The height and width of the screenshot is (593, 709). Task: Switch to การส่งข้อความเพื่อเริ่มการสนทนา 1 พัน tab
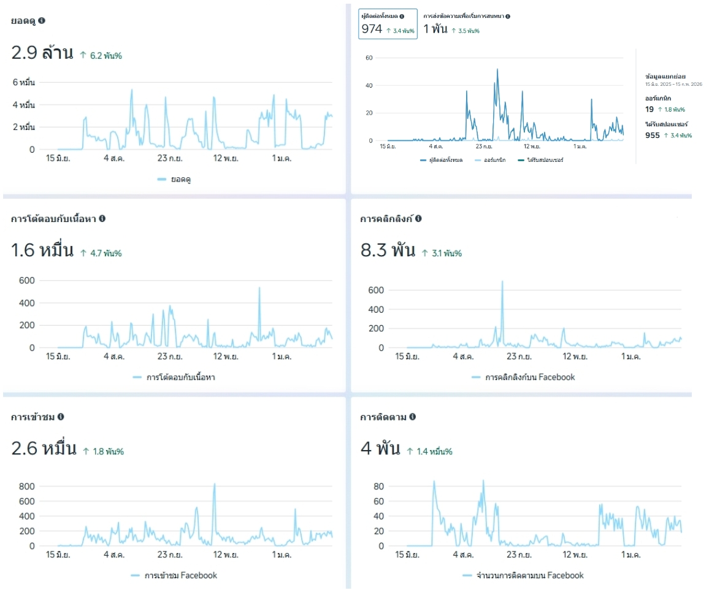466,24
